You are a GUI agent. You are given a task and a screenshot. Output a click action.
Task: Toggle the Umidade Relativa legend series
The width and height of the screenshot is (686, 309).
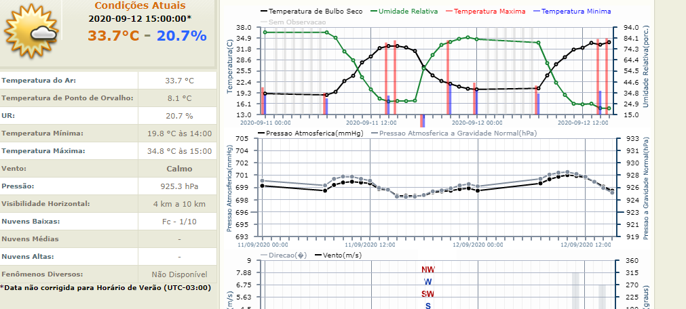click(404, 12)
